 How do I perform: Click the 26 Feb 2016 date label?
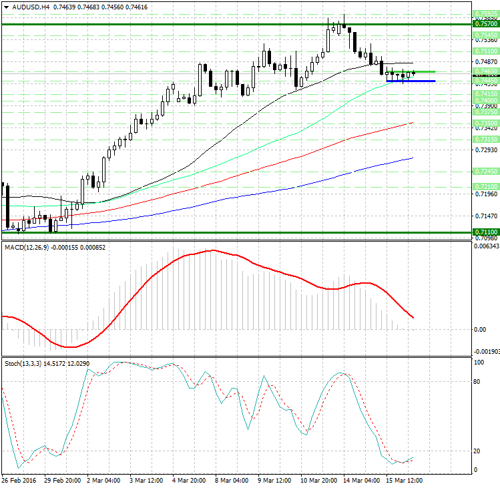tap(18, 480)
